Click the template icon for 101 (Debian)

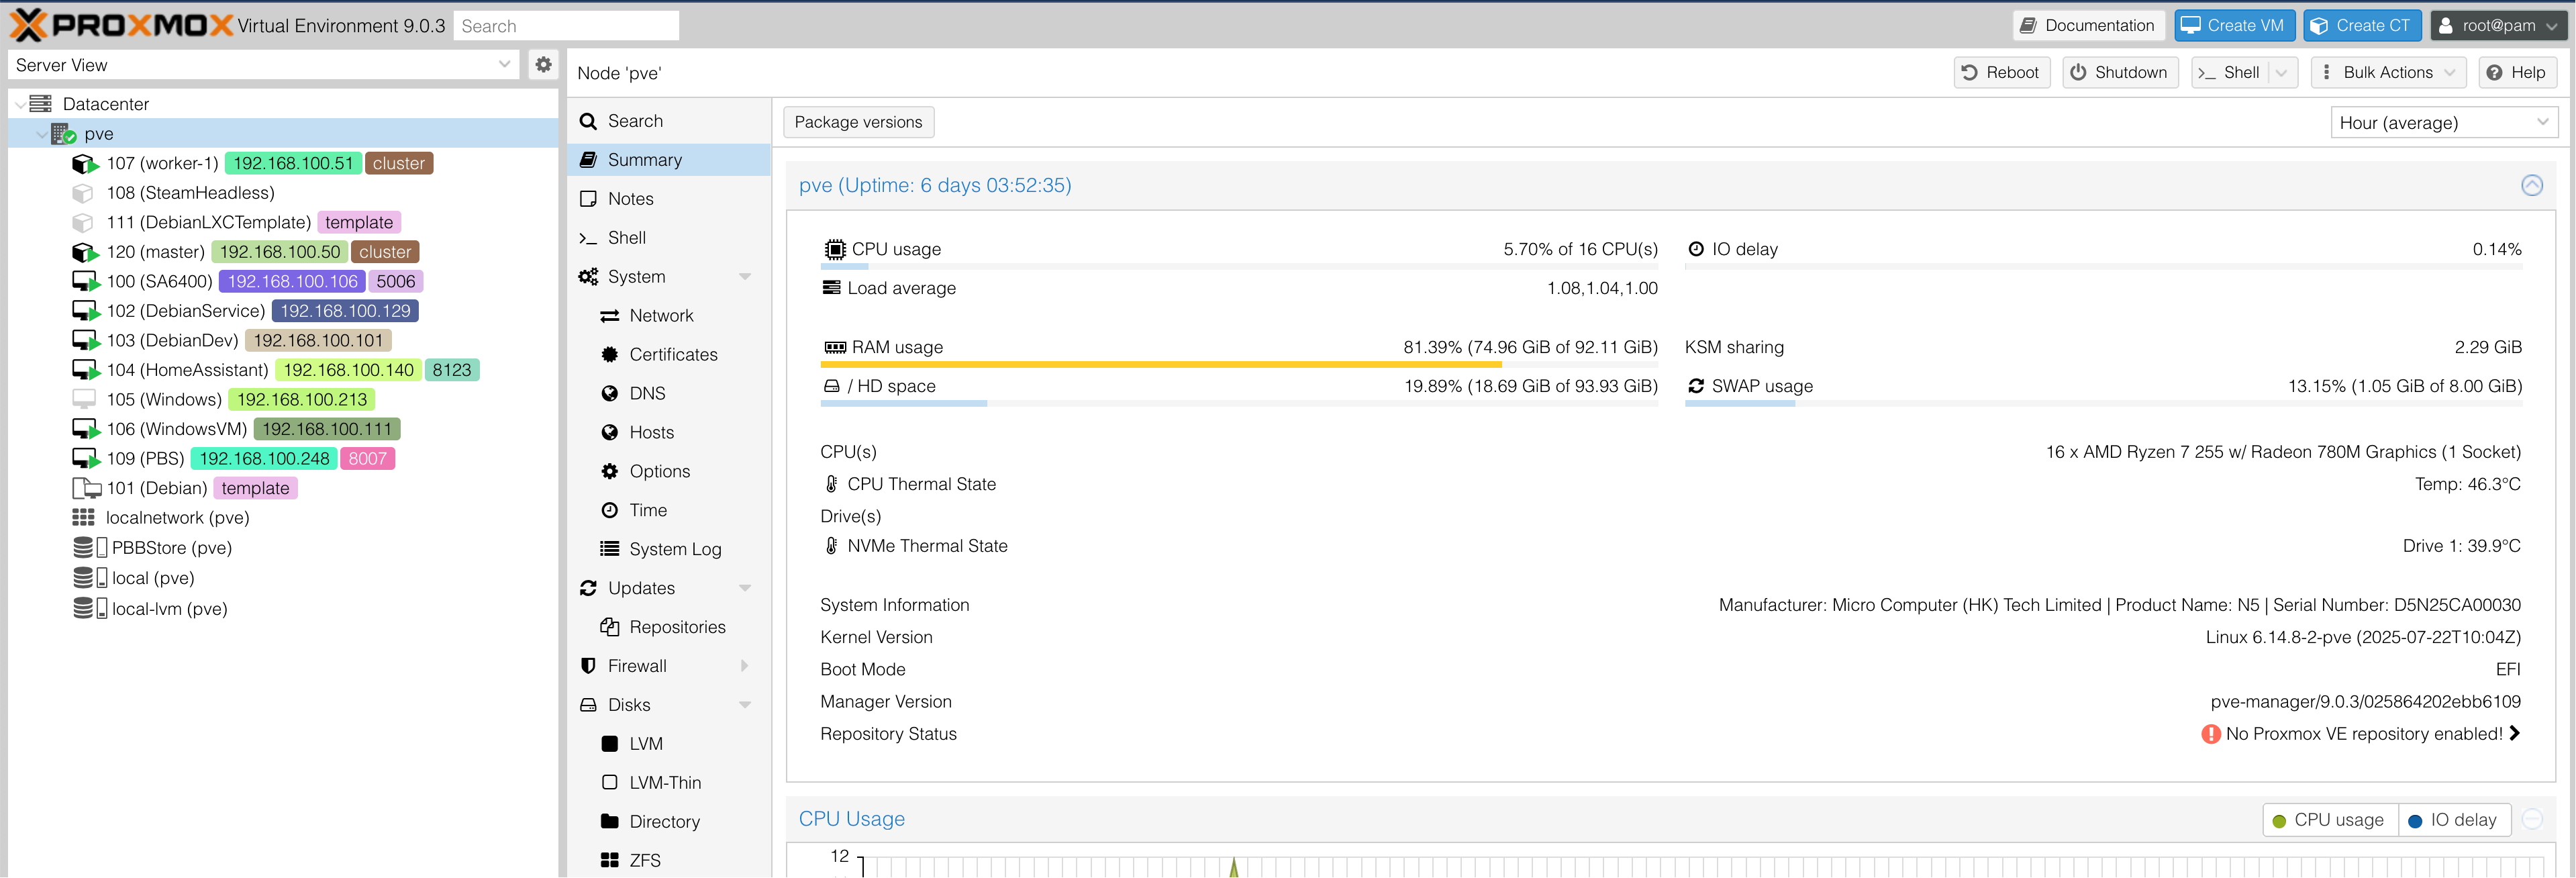(86, 488)
